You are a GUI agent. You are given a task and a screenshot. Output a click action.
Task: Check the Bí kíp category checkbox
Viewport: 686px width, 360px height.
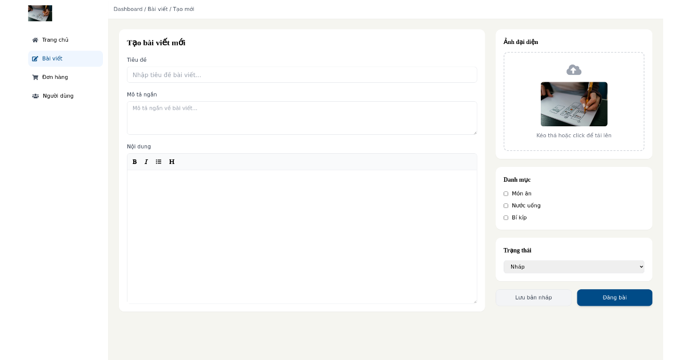click(x=506, y=218)
